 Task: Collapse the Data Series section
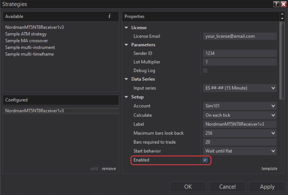pyautogui.click(x=126, y=79)
